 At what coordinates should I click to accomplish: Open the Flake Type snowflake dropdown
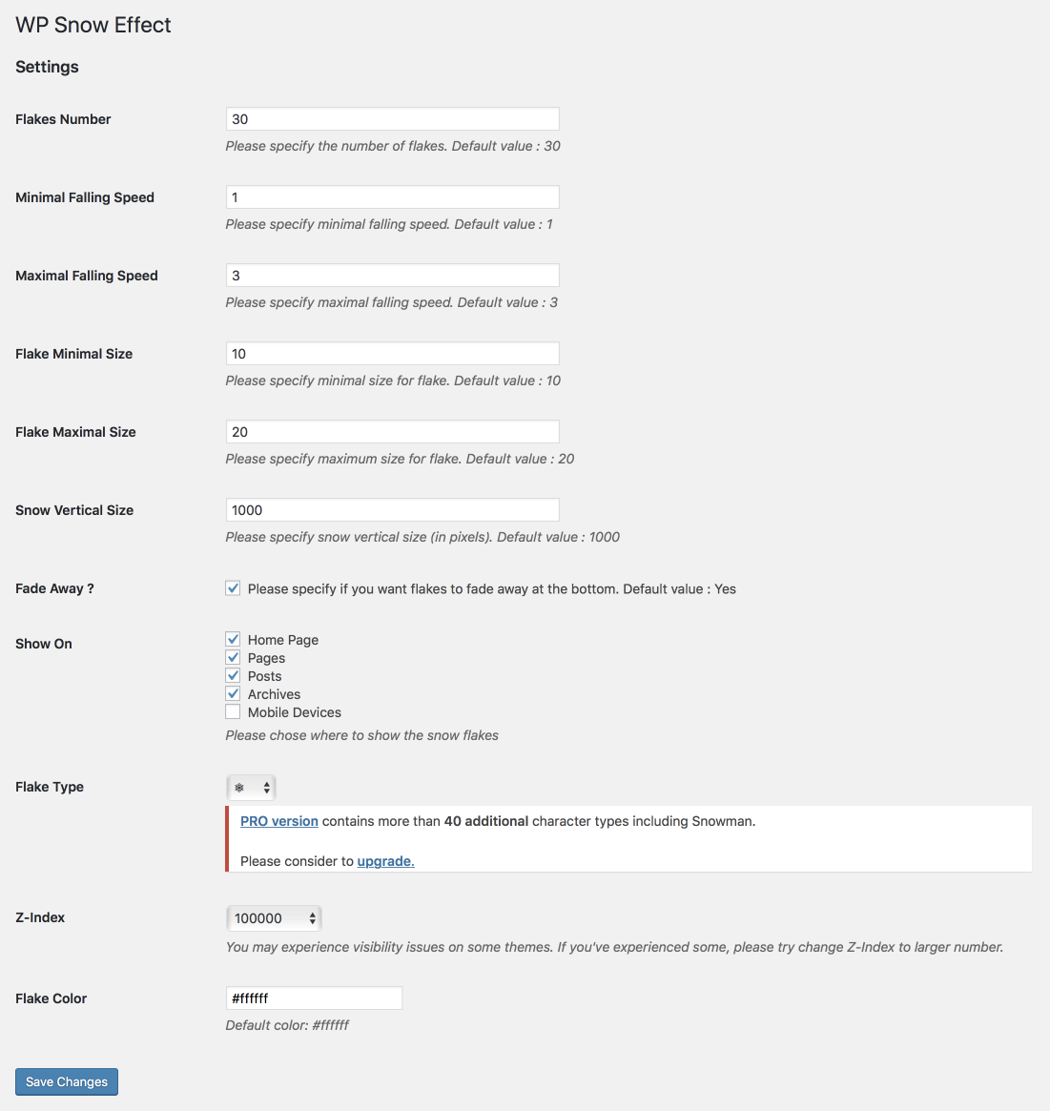coord(252,787)
